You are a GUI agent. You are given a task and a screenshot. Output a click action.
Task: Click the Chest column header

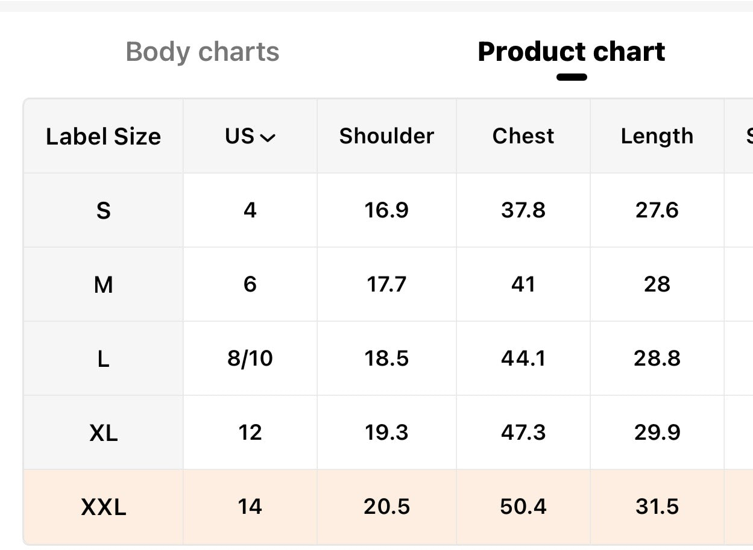pos(523,136)
